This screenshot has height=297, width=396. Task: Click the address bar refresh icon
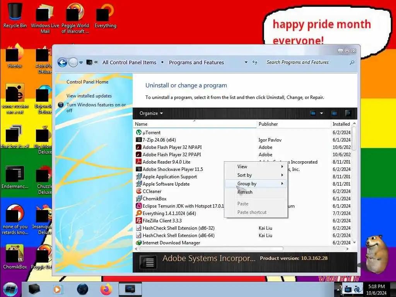tap(255, 62)
